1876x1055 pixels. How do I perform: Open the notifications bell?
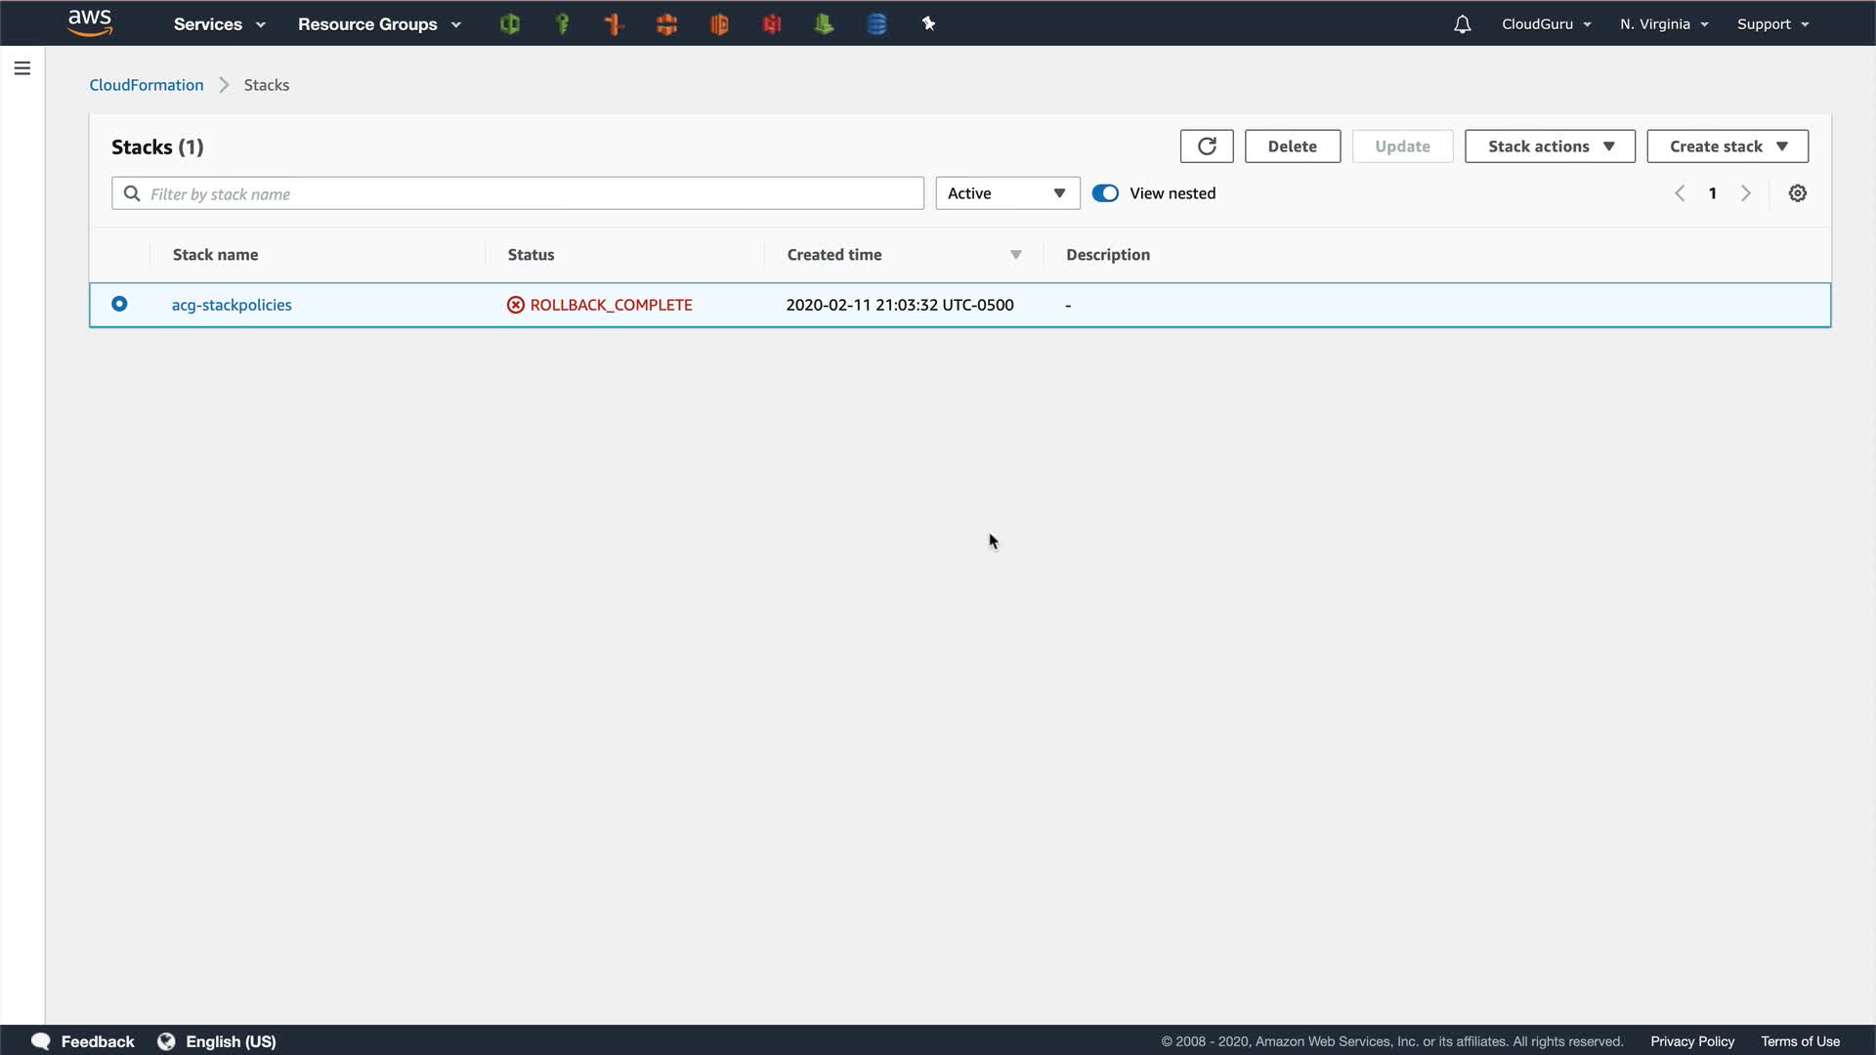pyautogui.click(x=1462, y=24)
